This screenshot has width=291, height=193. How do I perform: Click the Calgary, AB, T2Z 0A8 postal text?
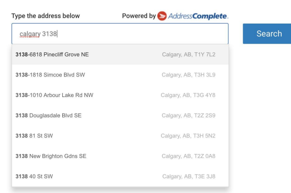[188, 156]
